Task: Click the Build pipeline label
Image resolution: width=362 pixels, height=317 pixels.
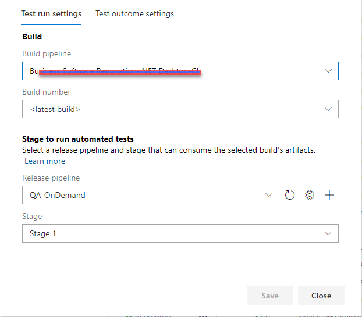Action: pos(47,53)
